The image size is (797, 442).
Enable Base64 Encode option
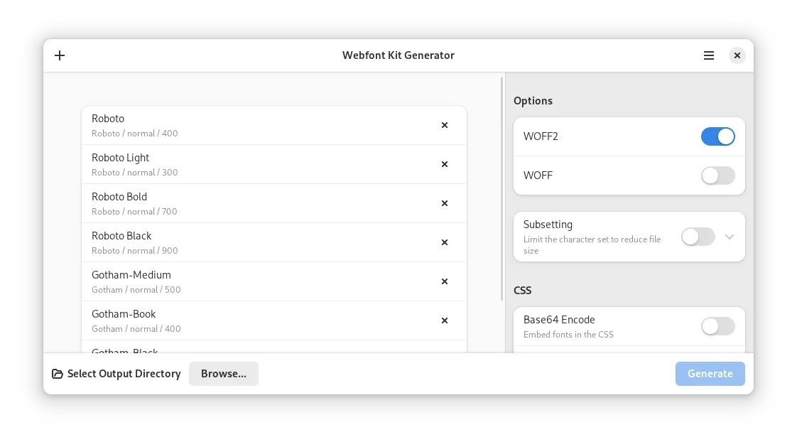click(717, 327)
